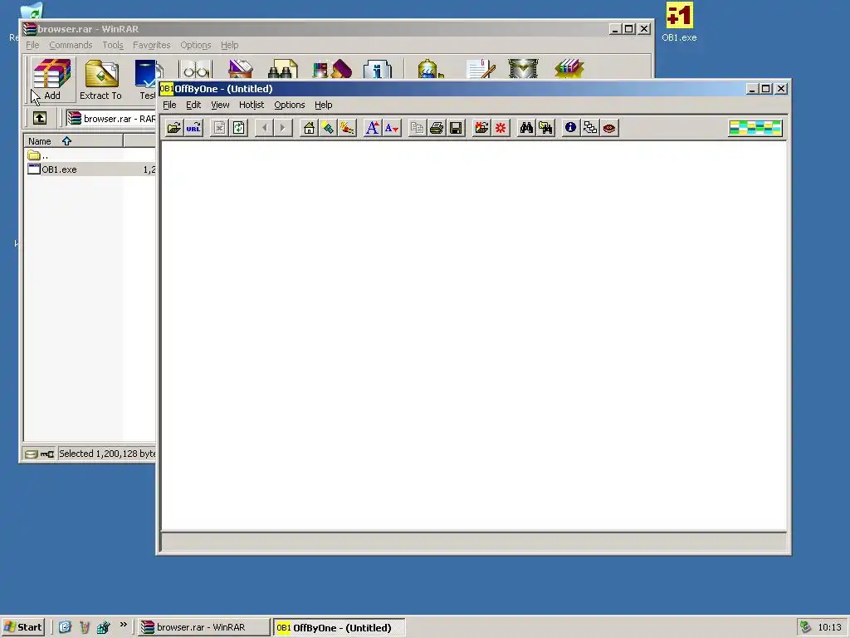Click the Protect icon in WinRAR toolbar
The height and width of the screenshot is (638, 850).
(x=523, y=70)
